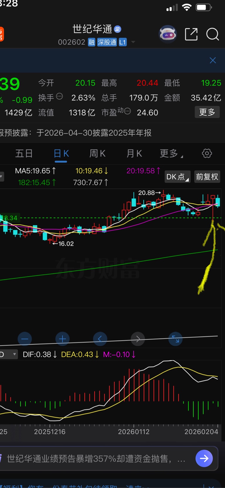Open the search magnifier icon
The image size is (225, 488).
[212, 34]
